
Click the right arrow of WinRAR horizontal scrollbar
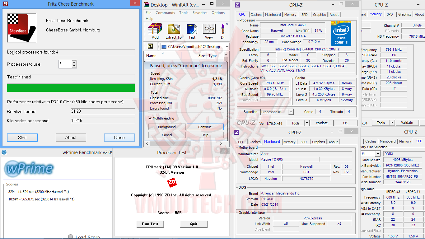(x=222, y=144)
